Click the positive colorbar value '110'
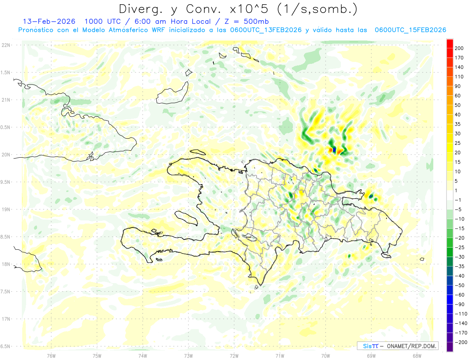The image size is (468, 361). (459, 77)
